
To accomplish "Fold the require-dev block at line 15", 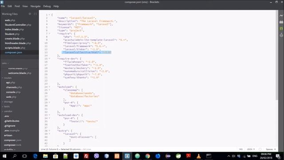I will (x=49, y=59).
